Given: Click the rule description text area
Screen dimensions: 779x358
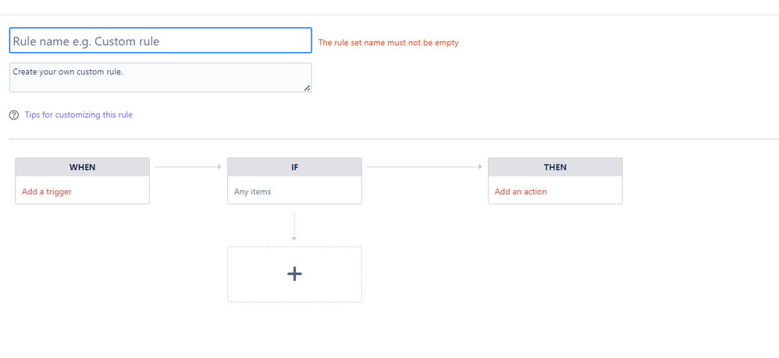Looking at the screenshot, I should click(x=161, y=77).
